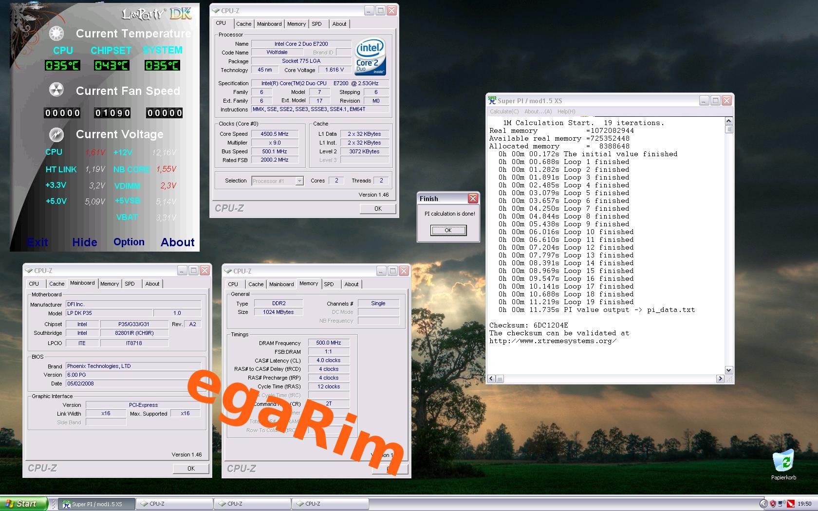Click the Core Speed 4500.5 MHz field
The image size is (818, 511).
[x=275, y=134]
